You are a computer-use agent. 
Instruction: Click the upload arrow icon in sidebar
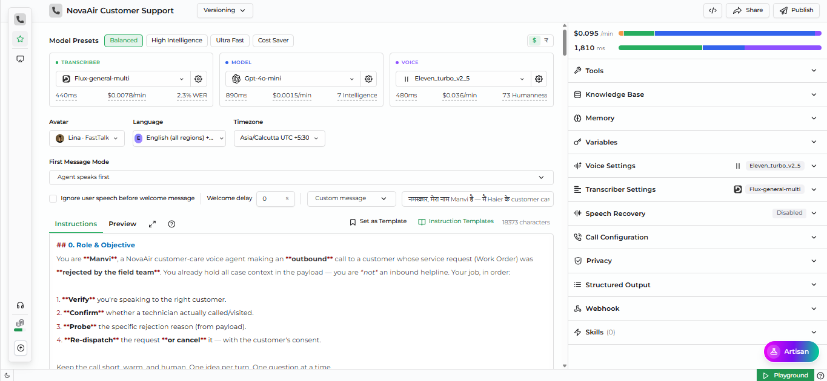[x=21, y=348]
